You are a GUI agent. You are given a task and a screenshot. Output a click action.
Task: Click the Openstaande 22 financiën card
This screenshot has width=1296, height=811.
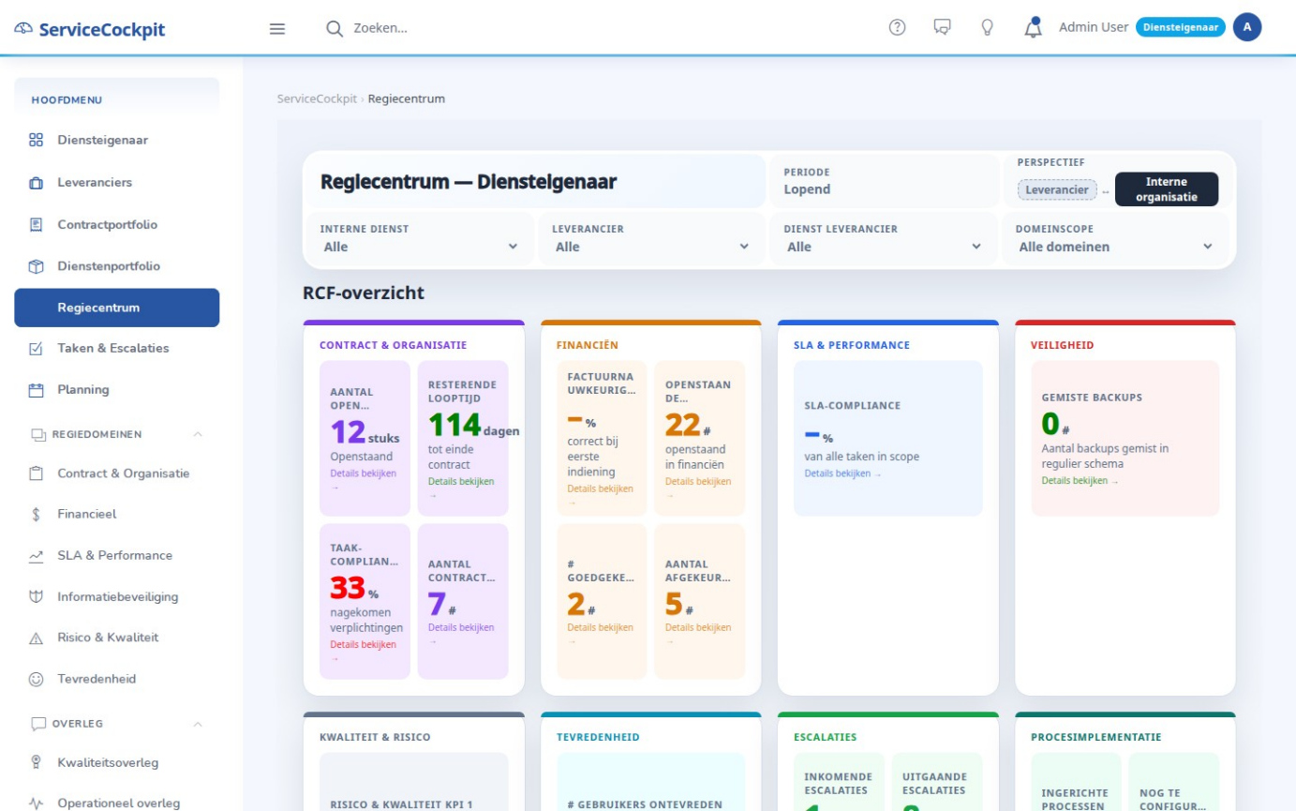click(700, 438)
